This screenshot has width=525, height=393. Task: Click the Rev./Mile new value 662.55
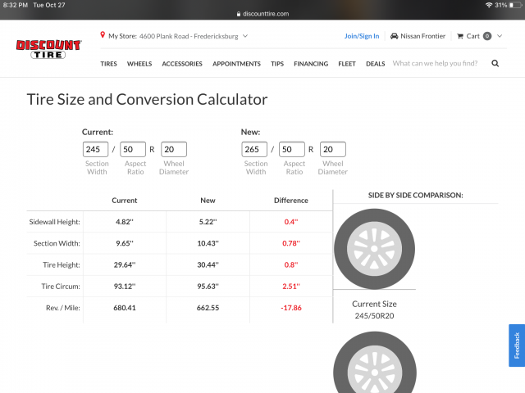point(208,308)
